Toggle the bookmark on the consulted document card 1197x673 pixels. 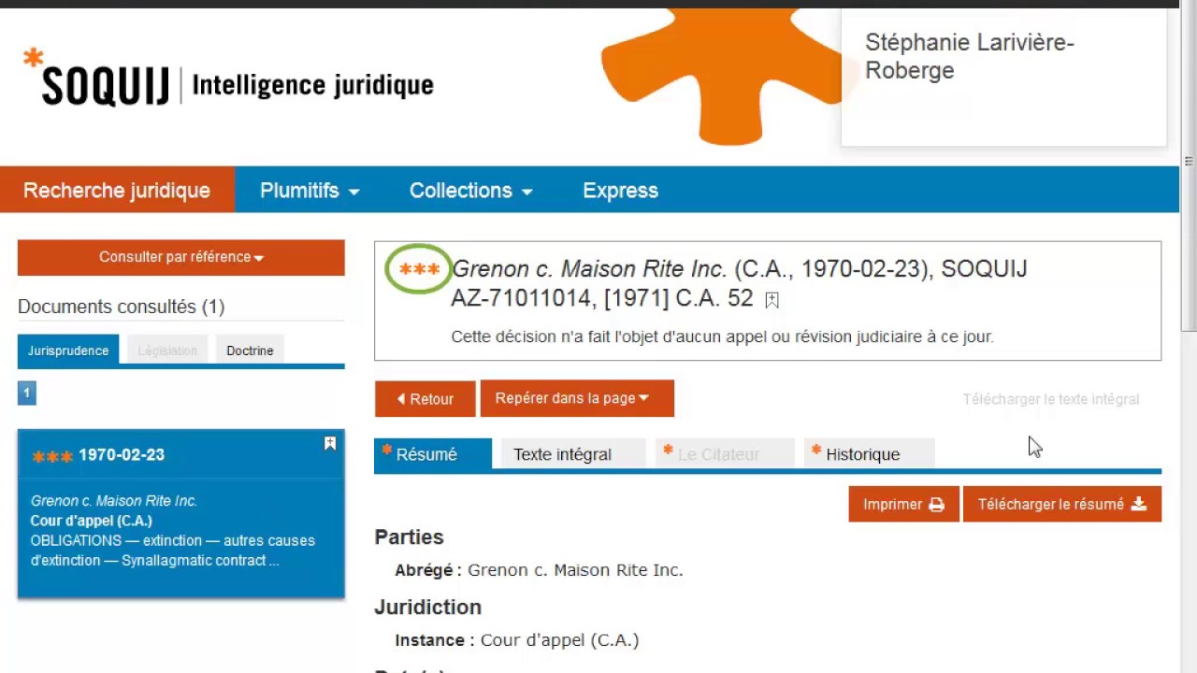pyautogui.click(x=330, y=444)
